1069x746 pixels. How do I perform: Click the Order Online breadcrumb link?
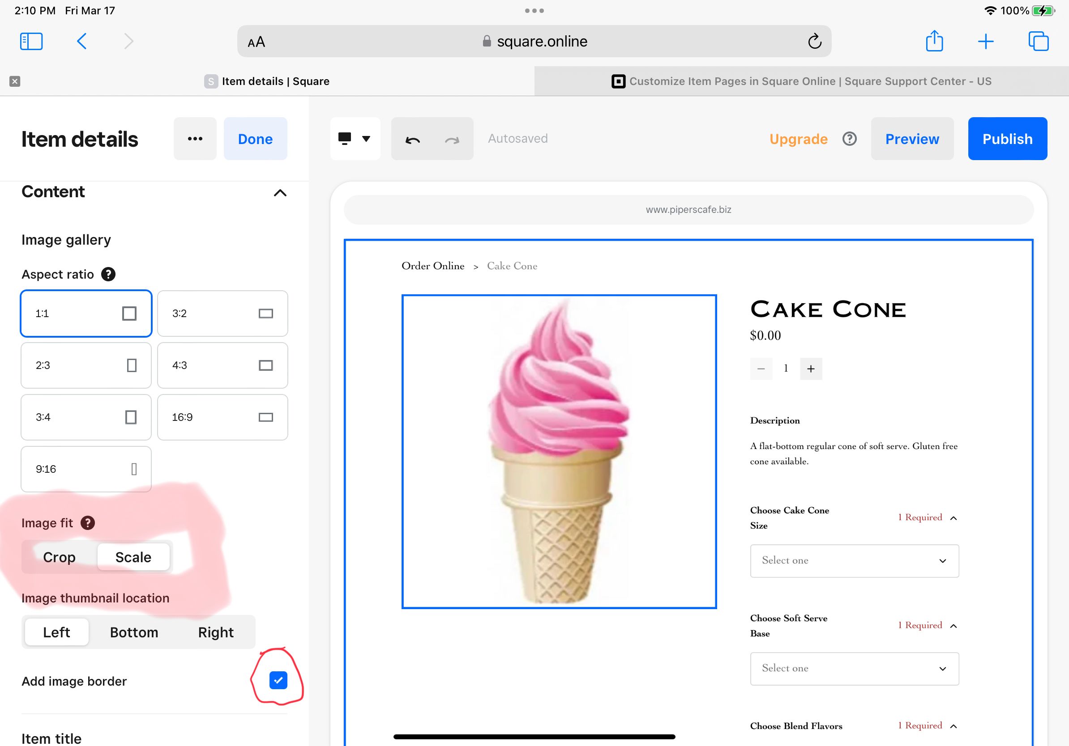tap(433, 266)
